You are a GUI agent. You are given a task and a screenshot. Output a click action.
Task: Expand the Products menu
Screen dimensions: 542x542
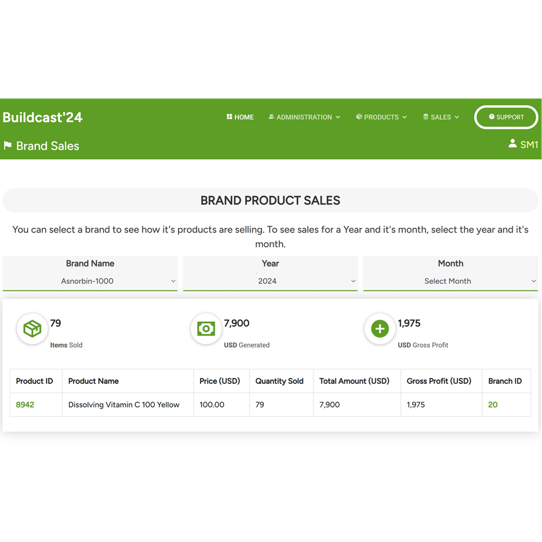[381, 117]
